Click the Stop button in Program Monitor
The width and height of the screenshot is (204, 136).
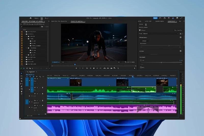(x=94, y=68)
